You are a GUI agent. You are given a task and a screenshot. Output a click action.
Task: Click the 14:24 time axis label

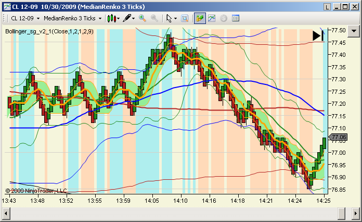295,201
